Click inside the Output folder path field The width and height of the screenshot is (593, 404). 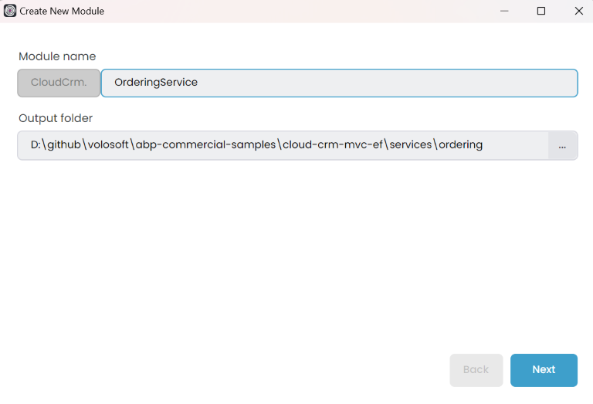click(x=510, y=145)
